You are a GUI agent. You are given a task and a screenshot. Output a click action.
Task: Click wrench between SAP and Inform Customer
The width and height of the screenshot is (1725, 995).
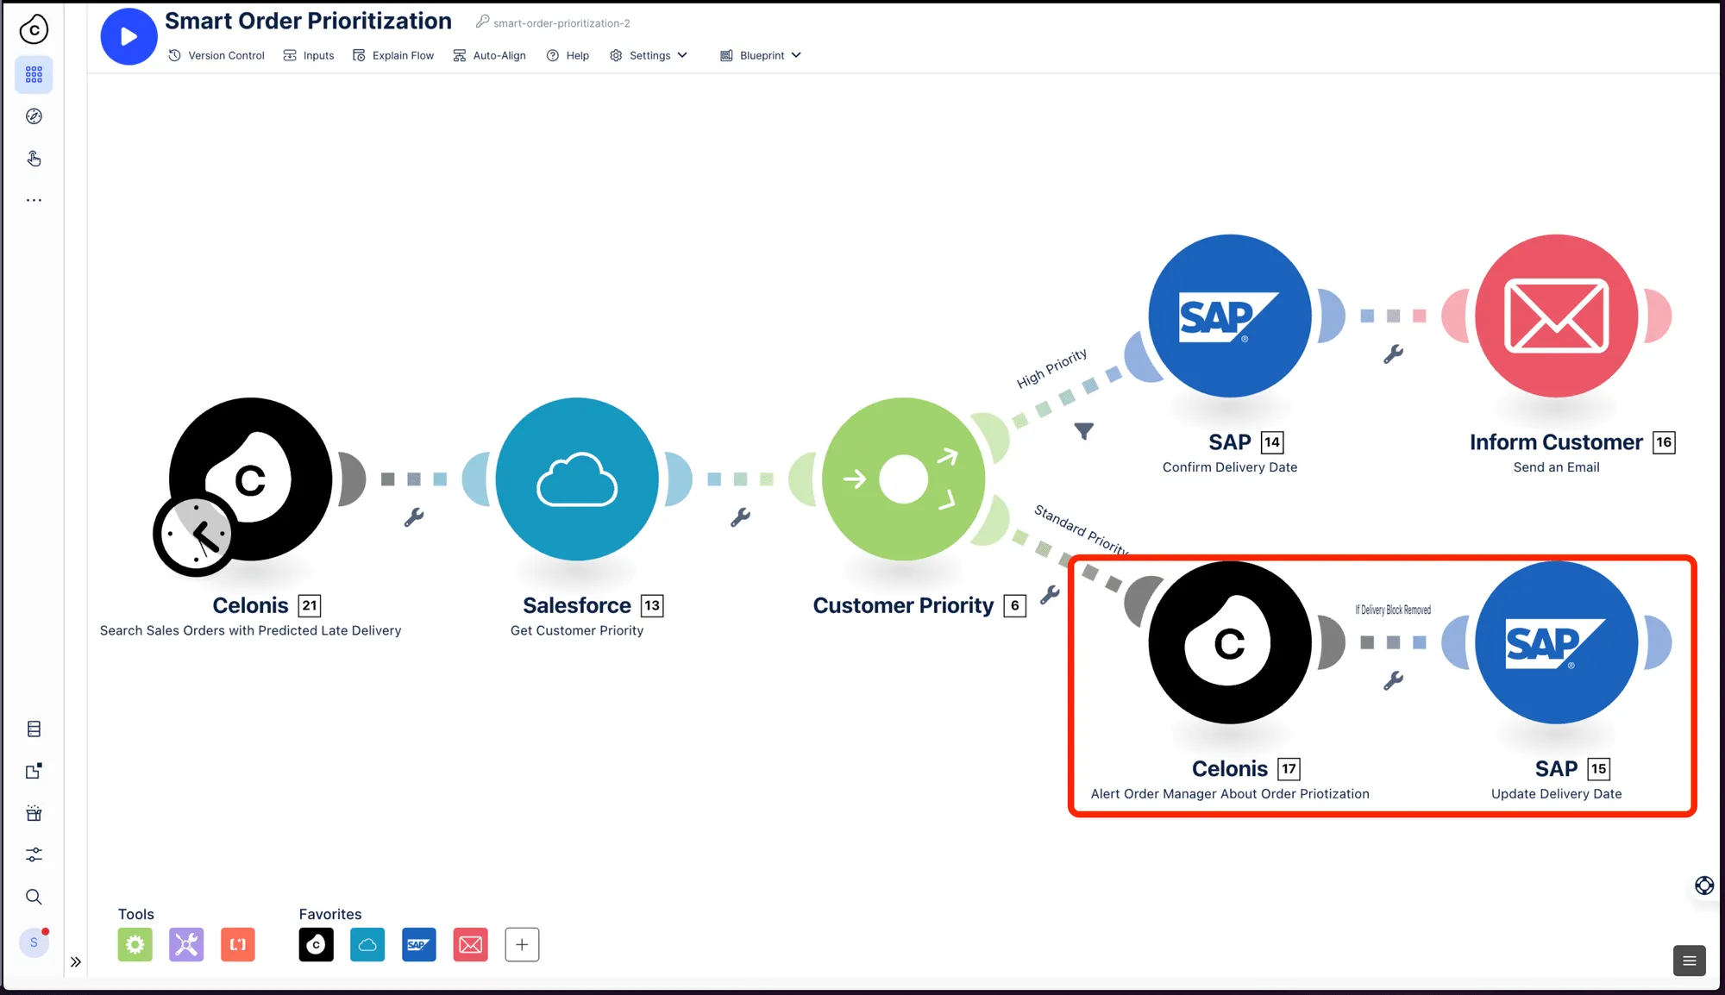pos(1393,354)
